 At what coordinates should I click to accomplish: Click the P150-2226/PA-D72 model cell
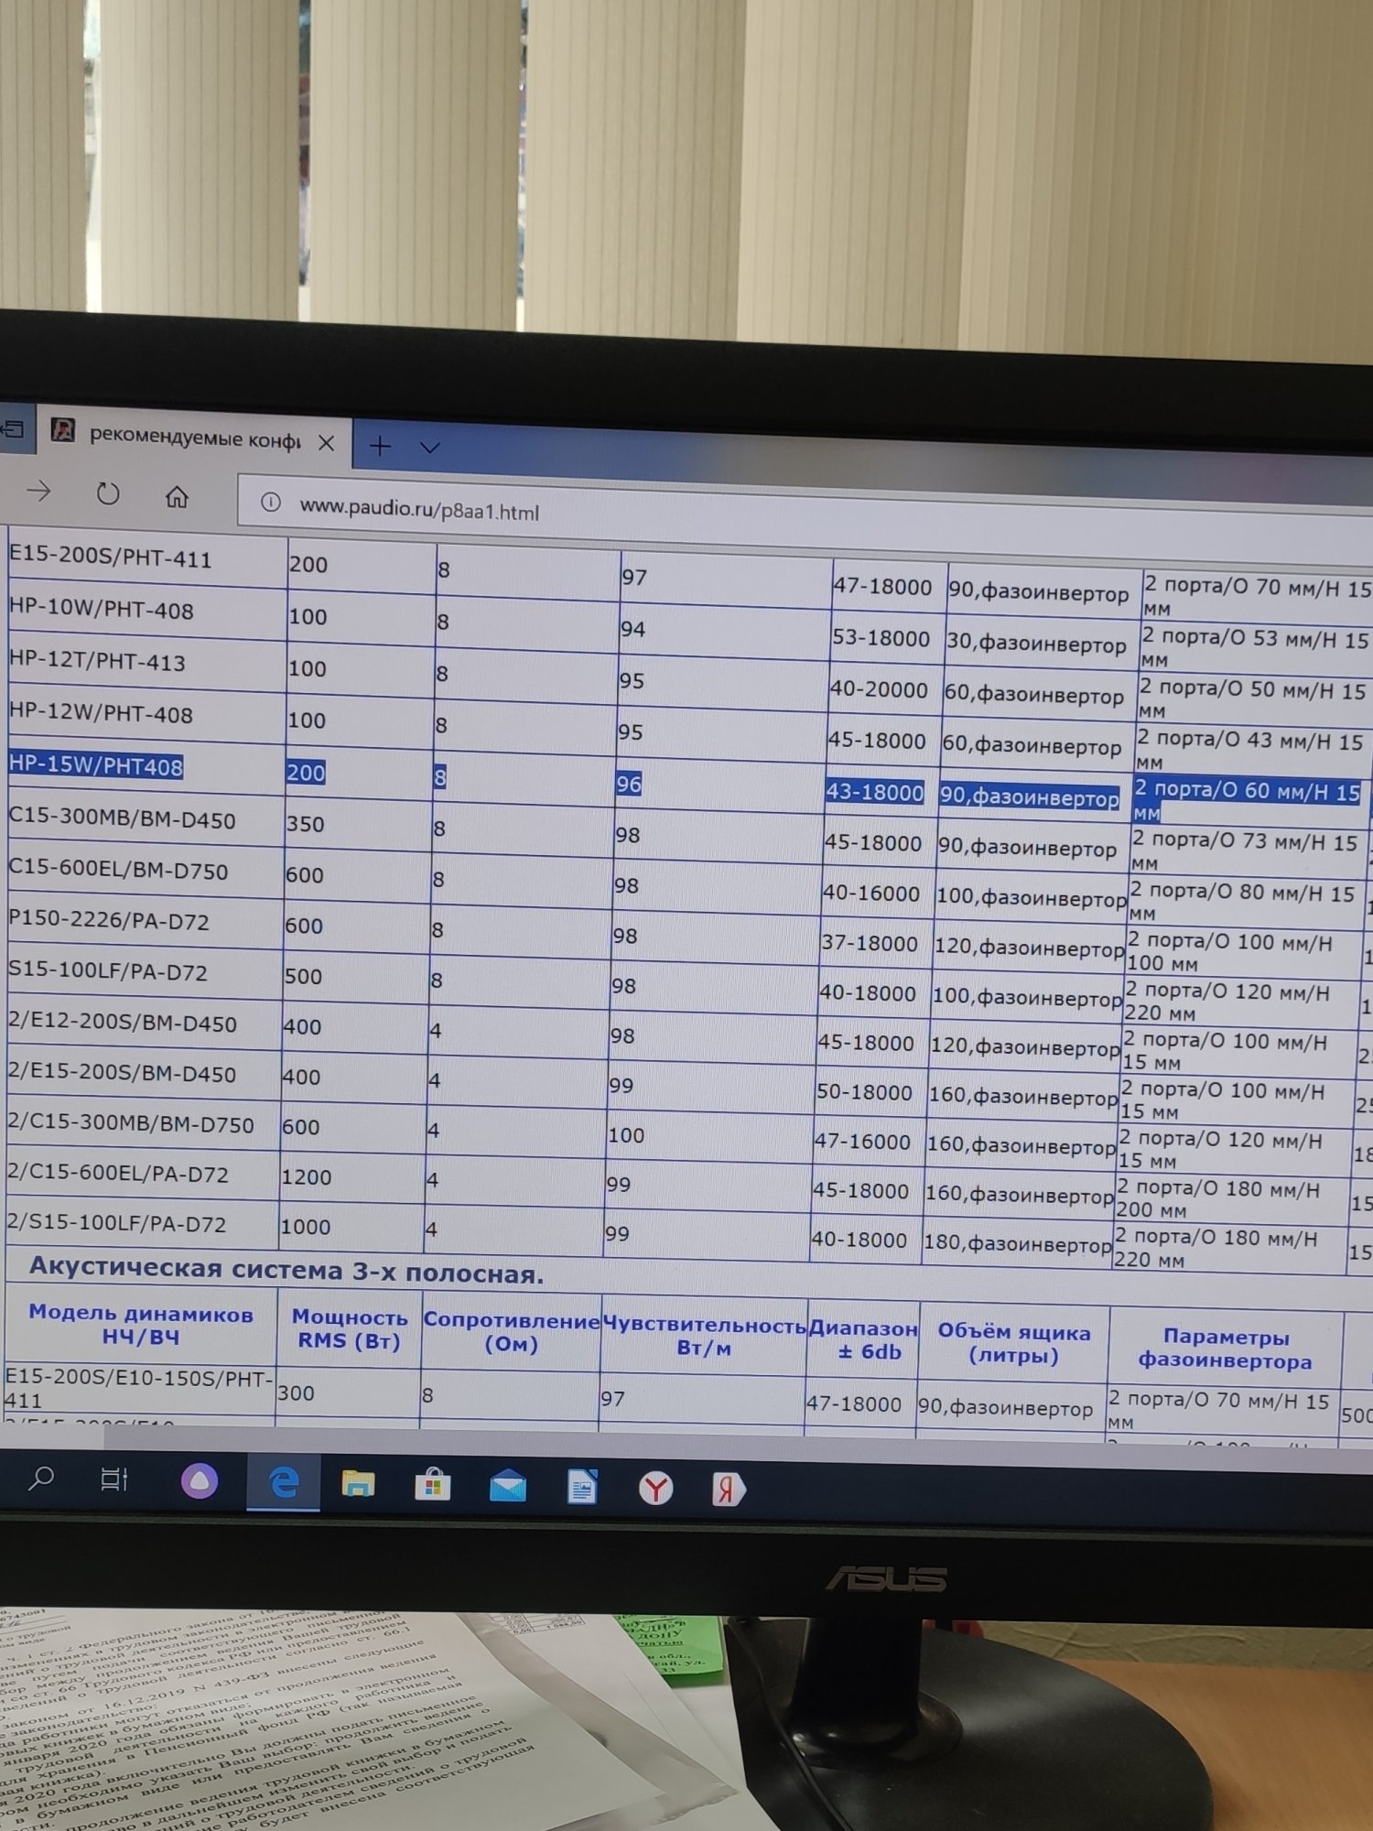coord(144,921)
